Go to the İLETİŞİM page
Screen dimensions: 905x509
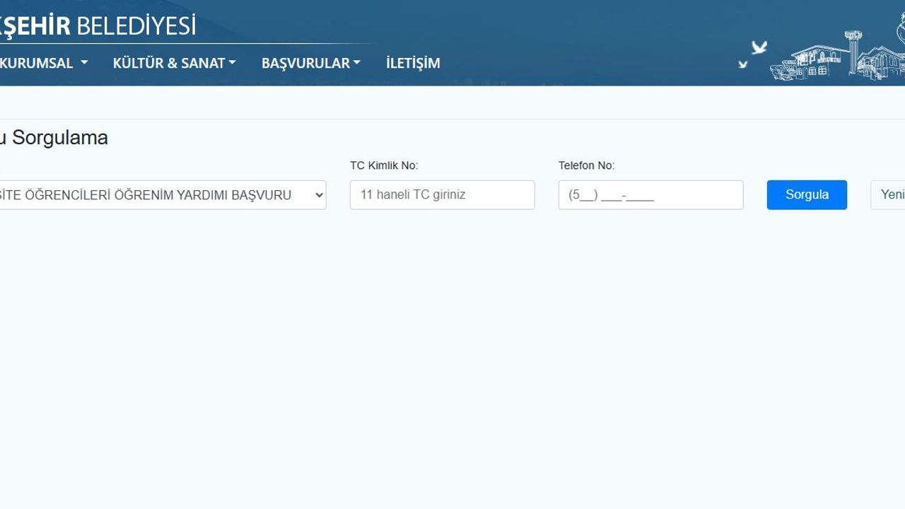point(413,63)
